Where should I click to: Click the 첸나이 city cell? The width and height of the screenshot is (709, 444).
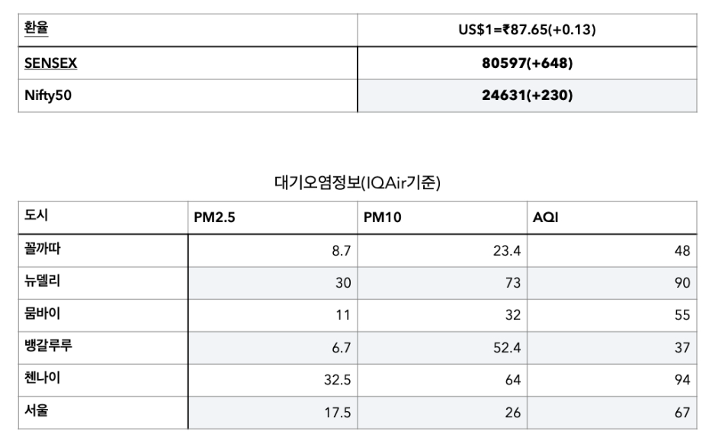point(43,378)
